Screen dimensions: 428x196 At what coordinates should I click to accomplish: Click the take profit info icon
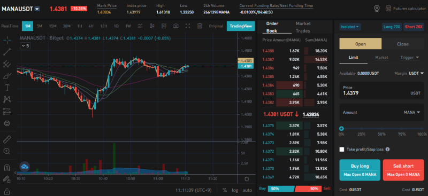(x=387, y=150)
